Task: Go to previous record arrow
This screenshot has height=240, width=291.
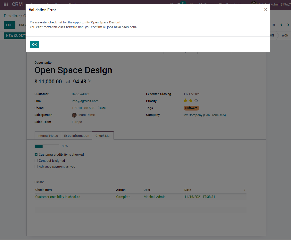Action: (281, 25)
